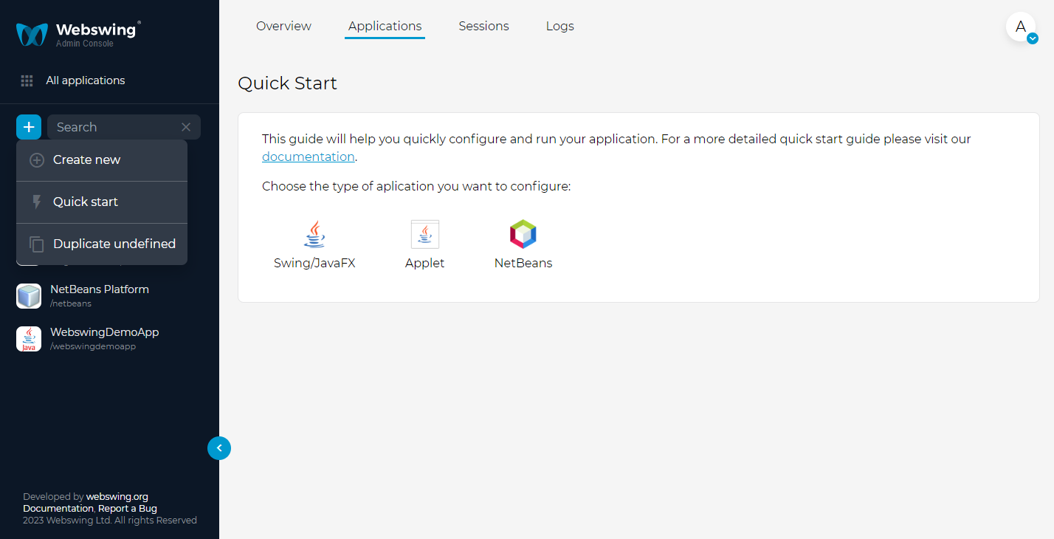The width and height of the screenshot is (1054, 539).
Task: Select NetBeans Platform application name
Action: (x=100, y=289)
